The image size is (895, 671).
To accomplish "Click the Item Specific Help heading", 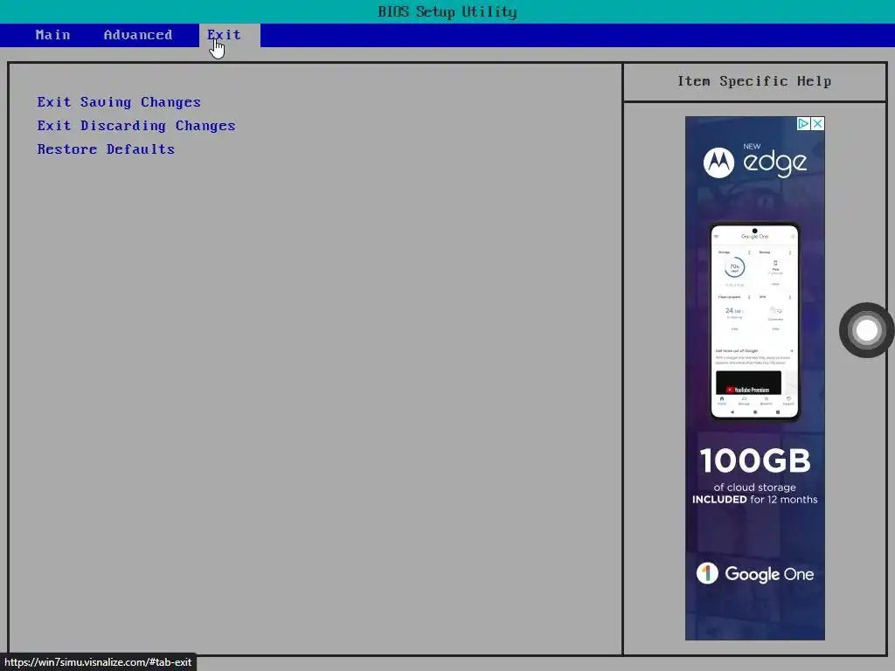I will point(754,81).
